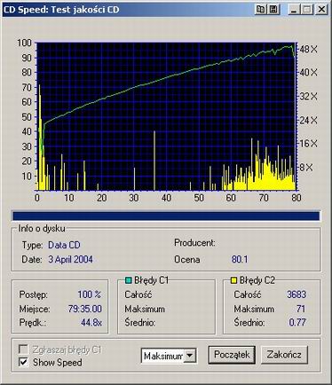Click the CD Speed title bar text
332x385 pixels.
click(61, 10)
